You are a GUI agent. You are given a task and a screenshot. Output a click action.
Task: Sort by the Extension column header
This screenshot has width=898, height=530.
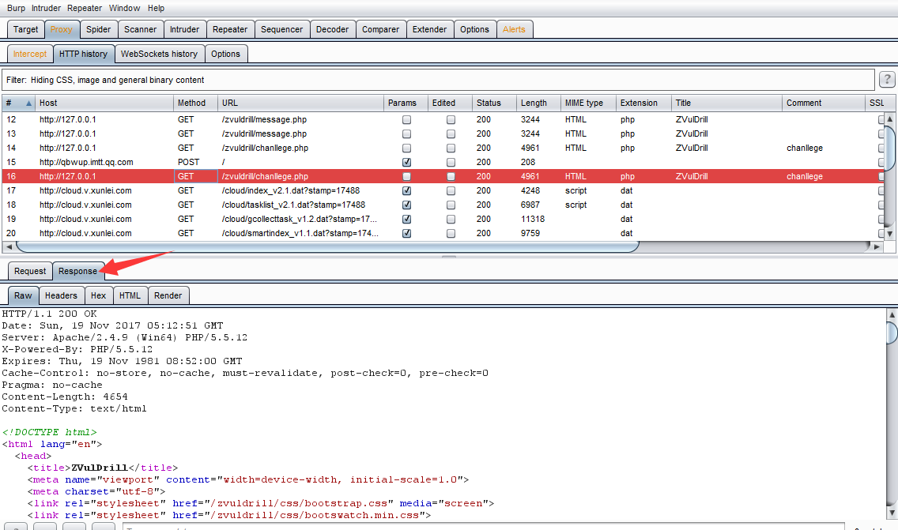click(x=643, y=103)
